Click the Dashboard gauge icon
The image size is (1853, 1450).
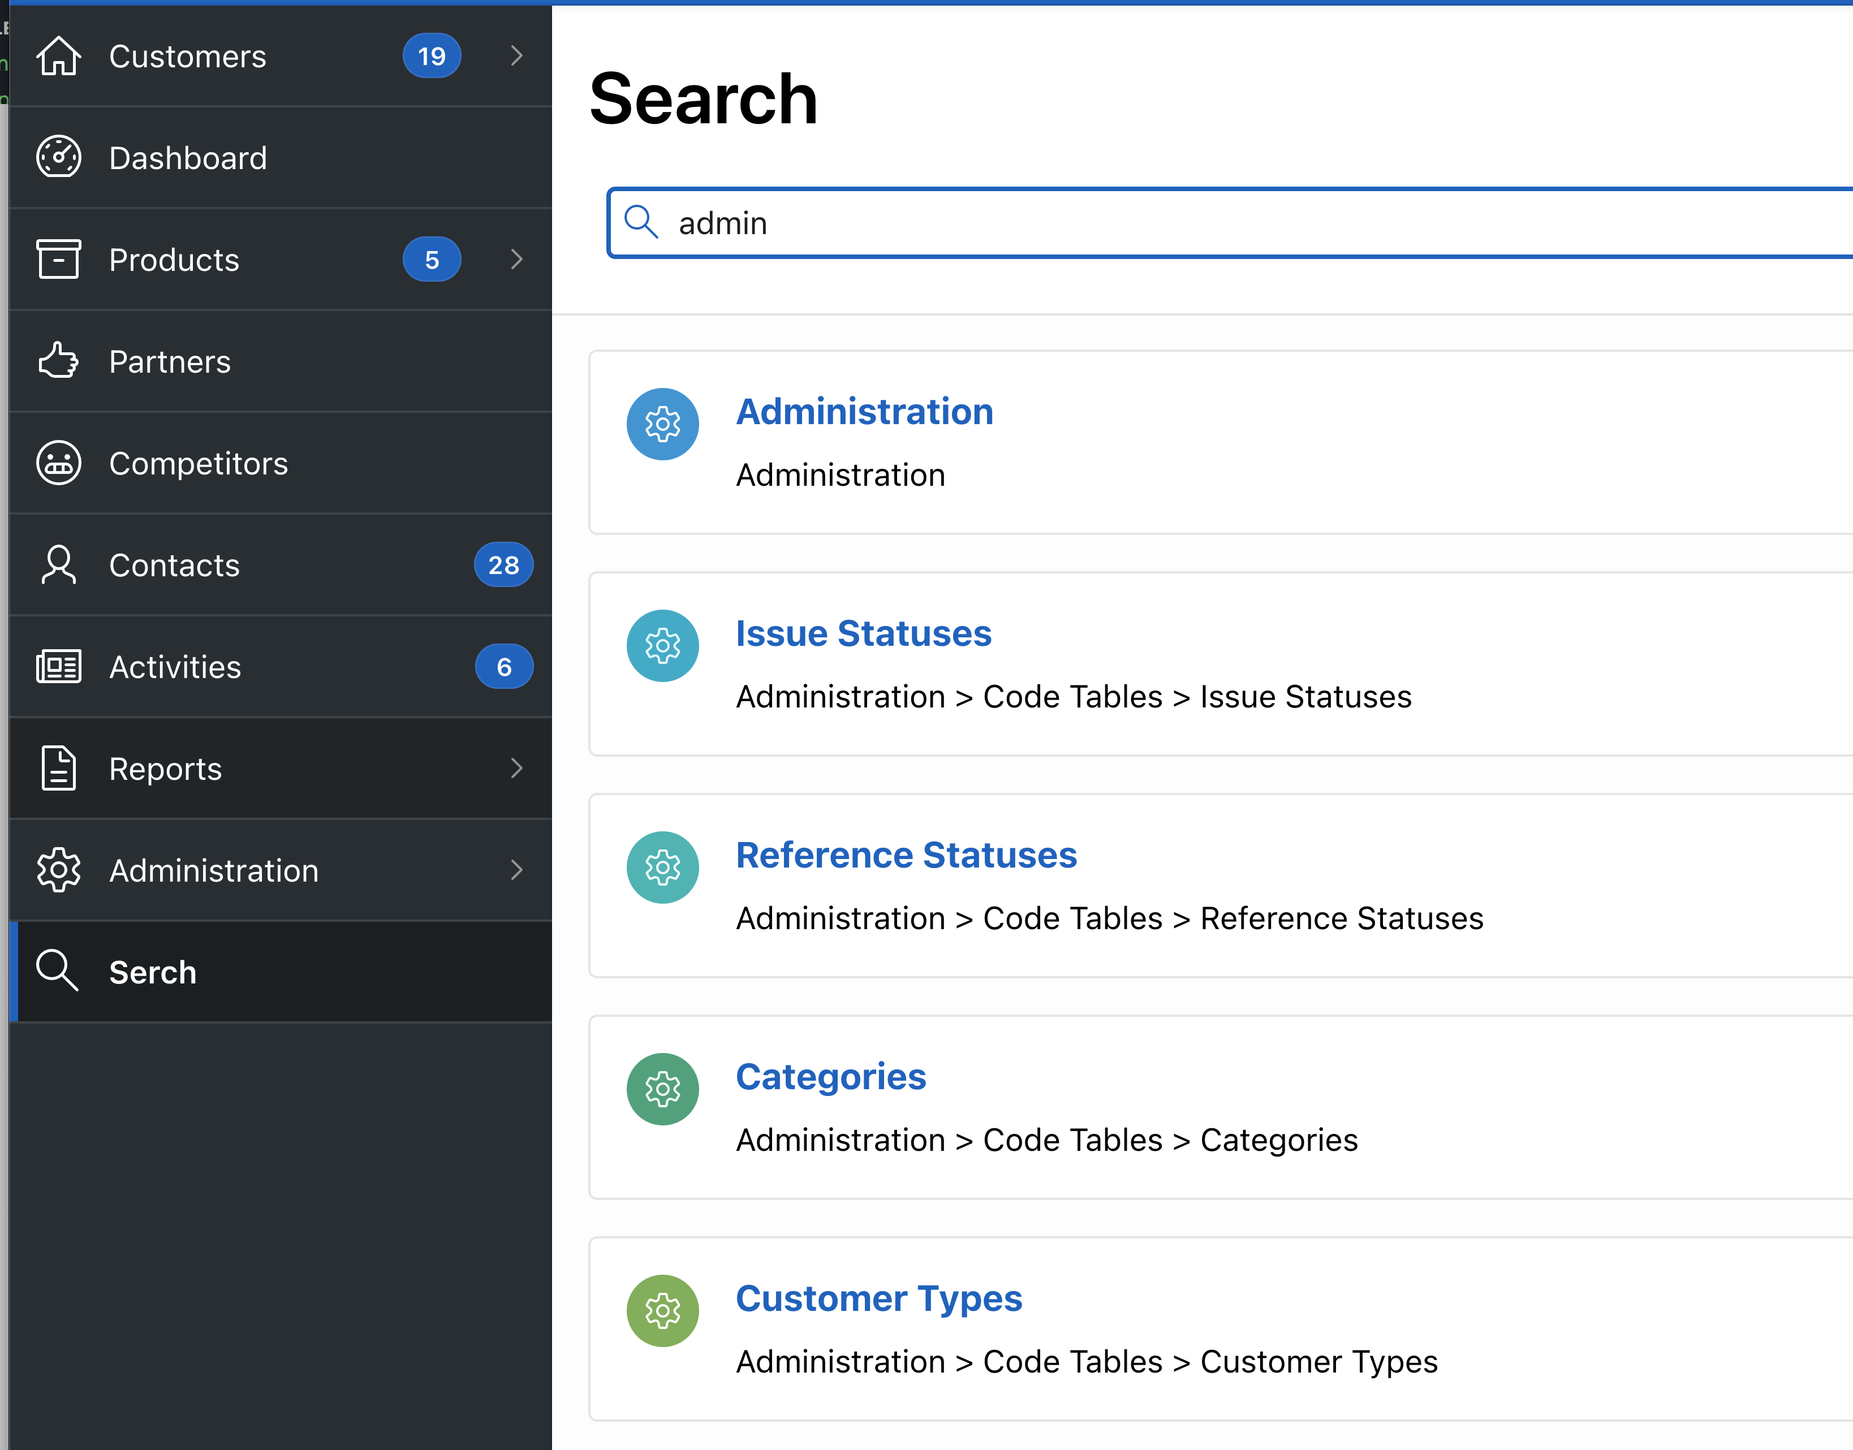pos(59,158)
